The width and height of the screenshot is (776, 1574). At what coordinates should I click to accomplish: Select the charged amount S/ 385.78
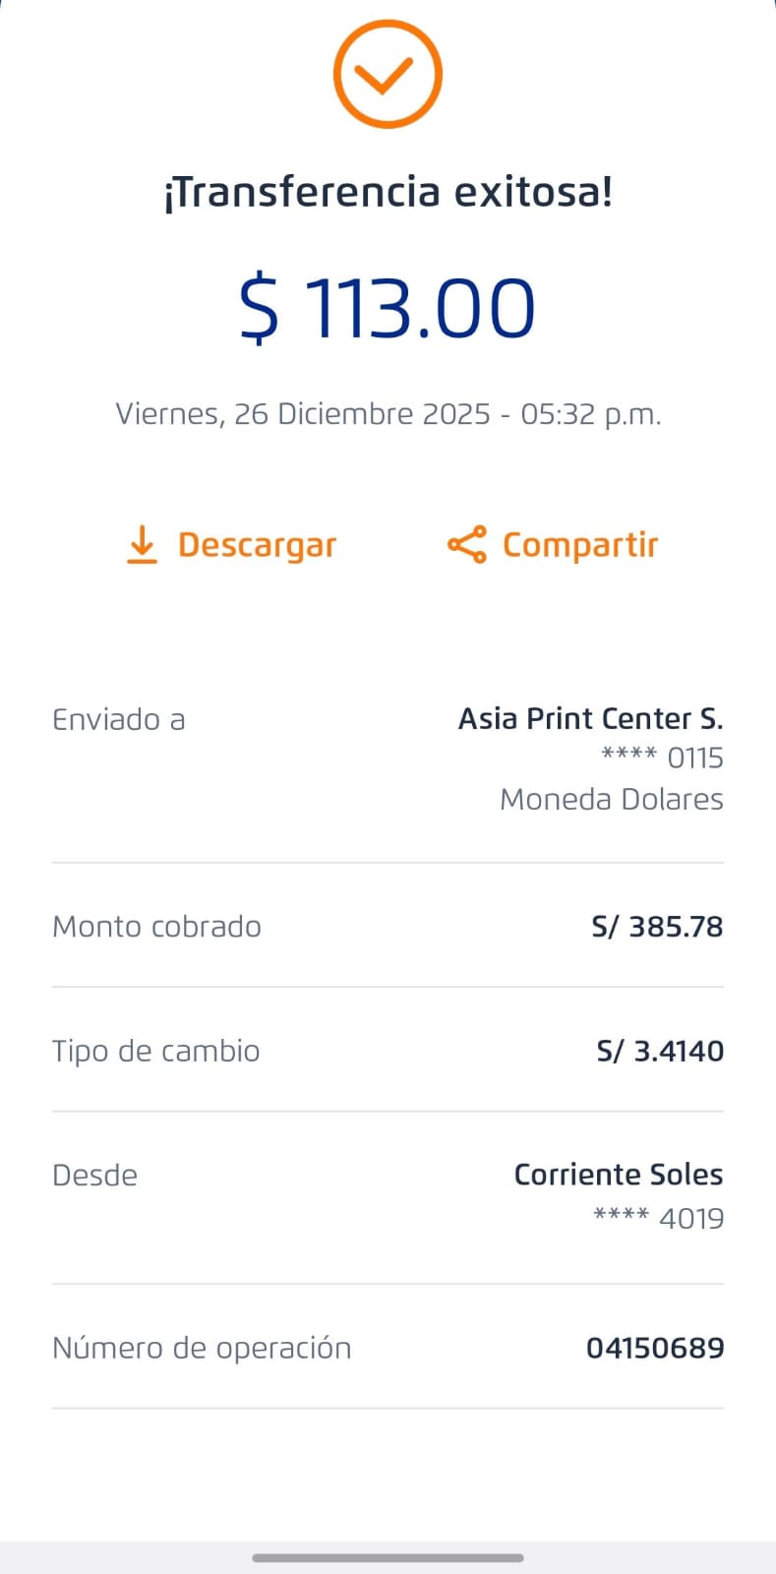[x=657, y=927]
